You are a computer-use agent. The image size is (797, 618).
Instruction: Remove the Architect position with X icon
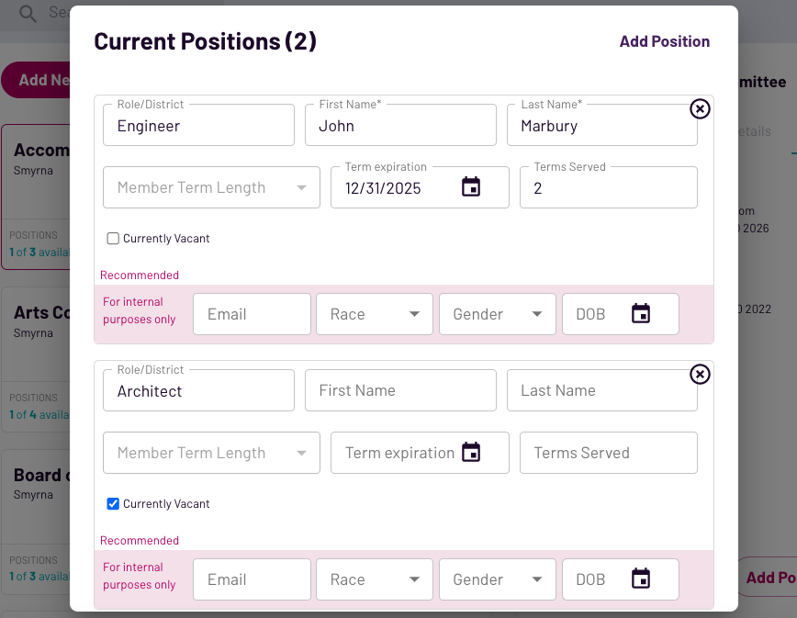coord(700,375)
